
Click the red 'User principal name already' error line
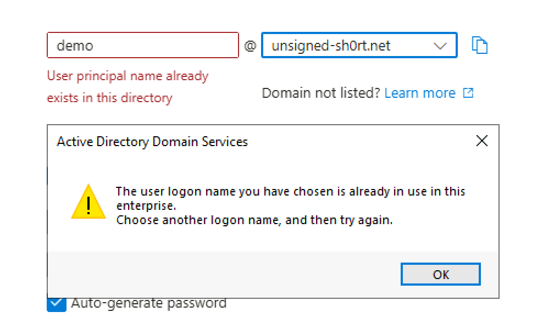(x=128, y=76)
